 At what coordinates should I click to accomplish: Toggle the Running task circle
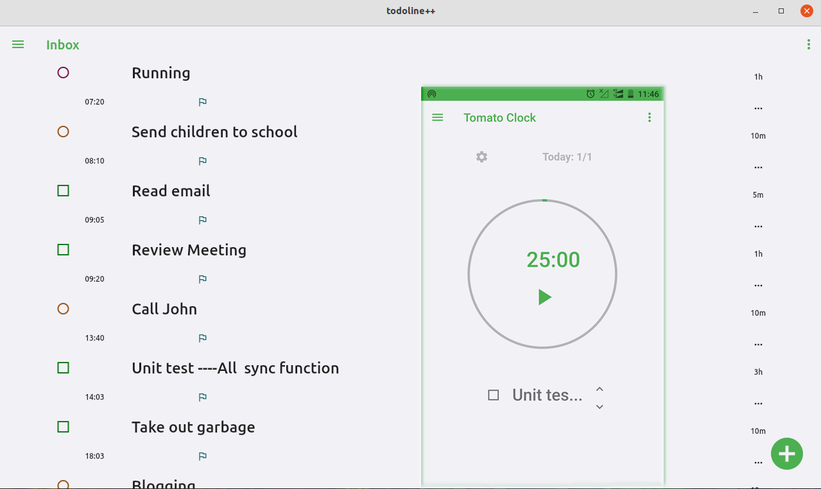click(x=63, y=73)
